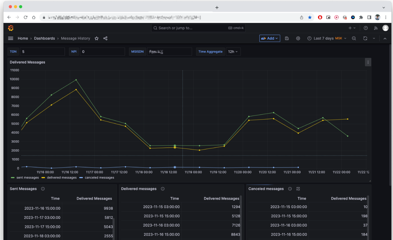The image size is (393, 240).
Task: Click the Search or jump to field
Action: (198, 28)
